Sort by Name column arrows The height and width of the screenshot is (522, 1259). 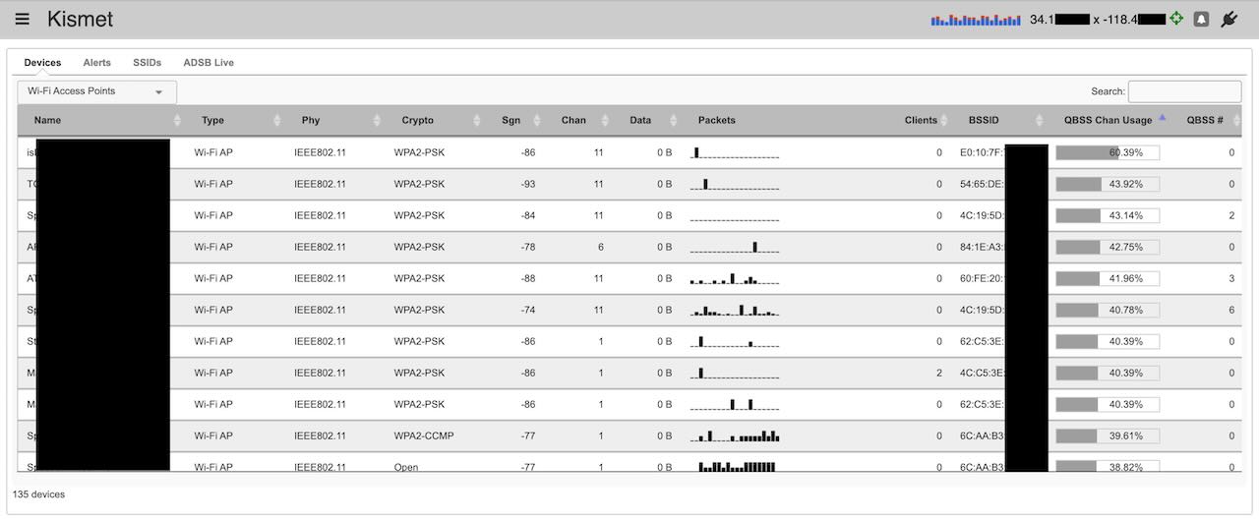click(177, 120)
